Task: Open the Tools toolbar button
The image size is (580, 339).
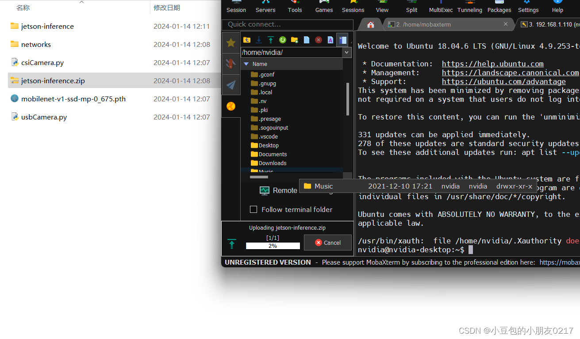Action: [295, 7]
